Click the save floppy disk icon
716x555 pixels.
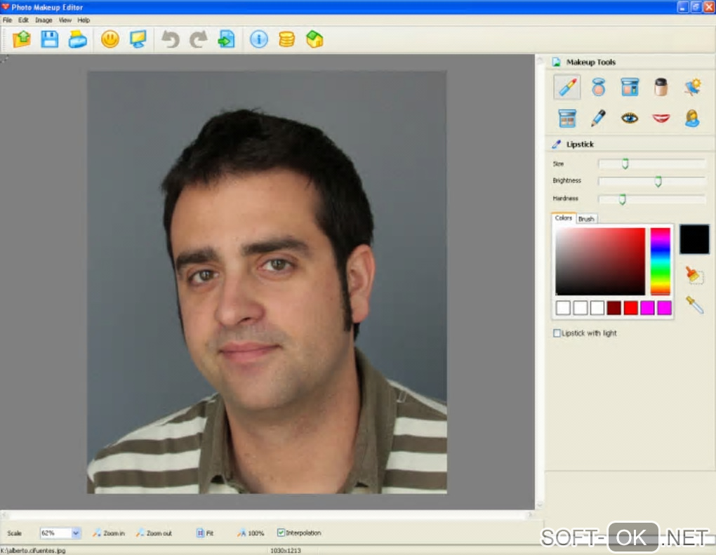click(49, 39)
